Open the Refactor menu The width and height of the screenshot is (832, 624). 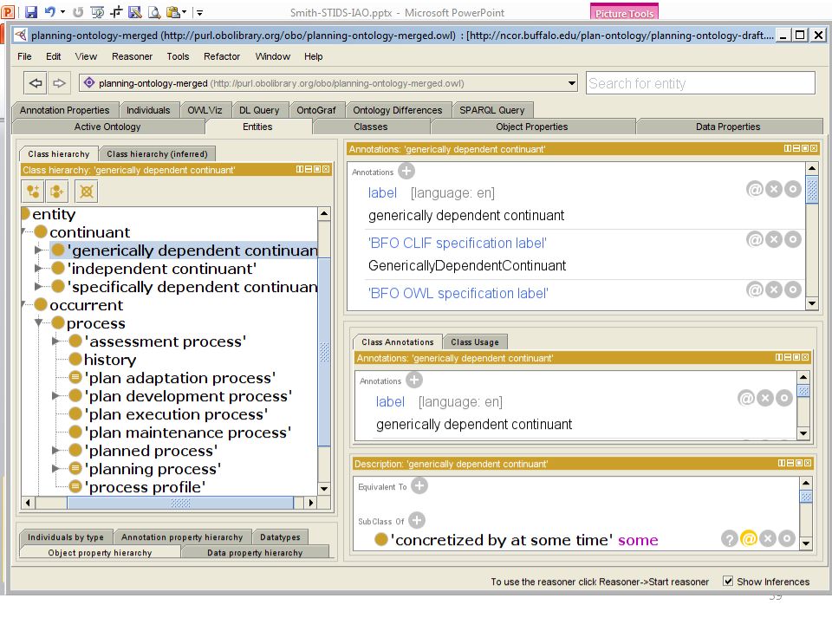tap(222, 56)
